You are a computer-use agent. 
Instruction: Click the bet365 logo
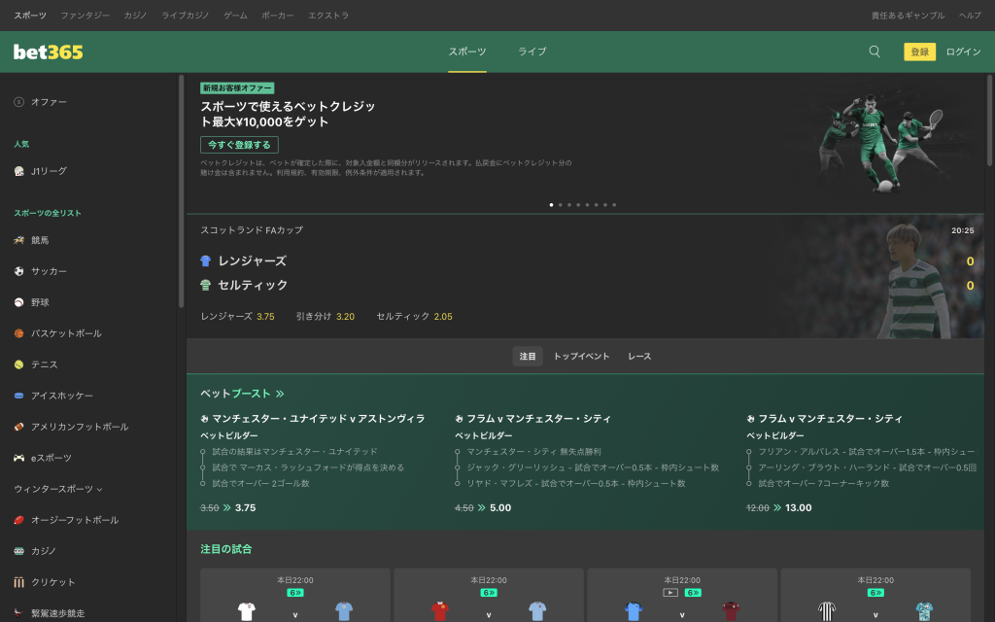click(49, 52)
